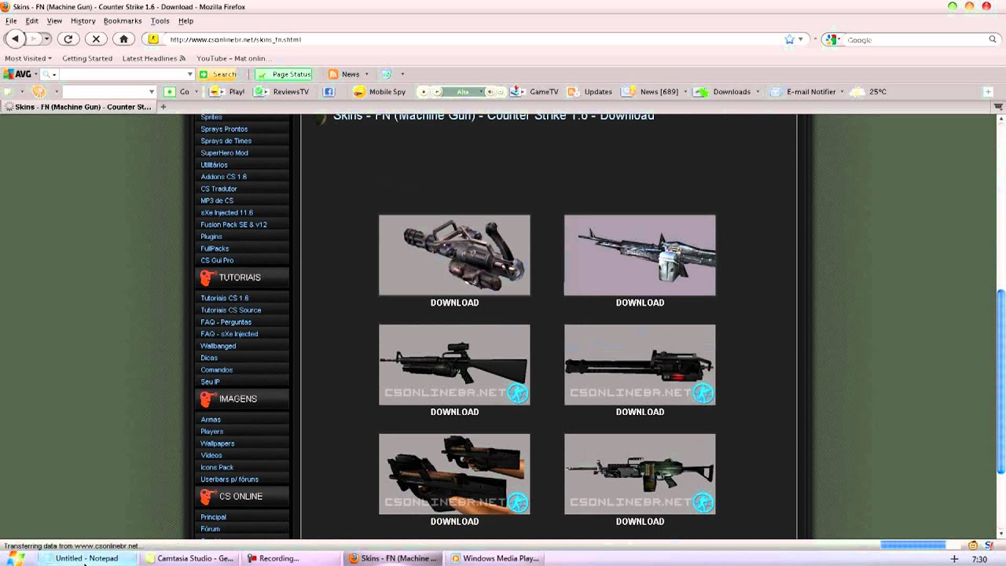Bookmark this page with the star icon
1006x566 pixels.
(789, 39)
